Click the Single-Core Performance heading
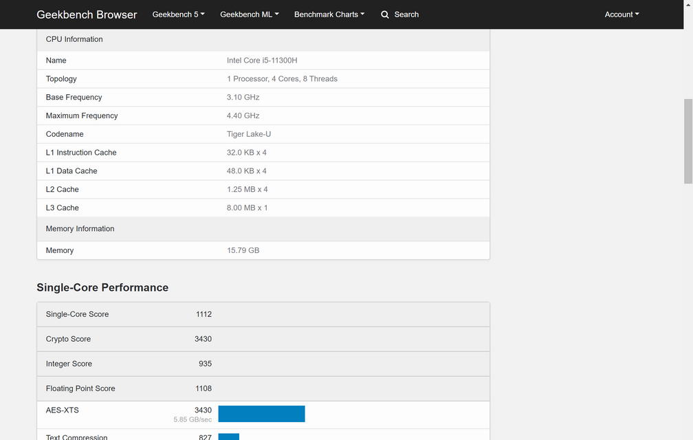Screen dimensions: 693x440 coord(102,287)
